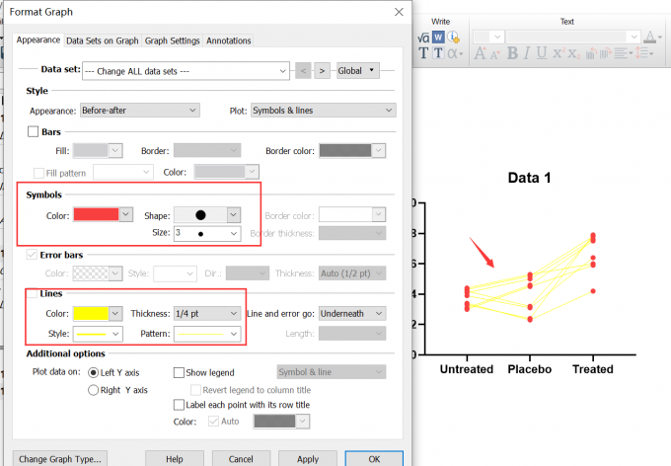Screen dimensions: 671x466
Task: Apply subscript x₂ formatting
Action: click(574, 54)
